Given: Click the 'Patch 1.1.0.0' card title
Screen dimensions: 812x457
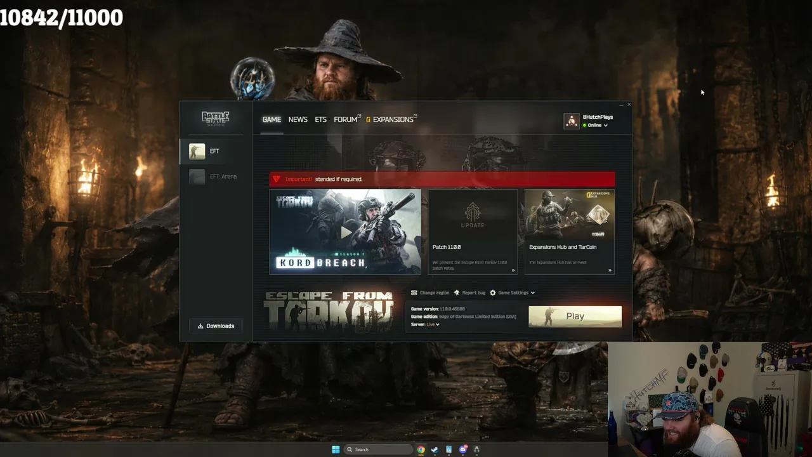Looking at the screenshot, I should pos(447,247).
